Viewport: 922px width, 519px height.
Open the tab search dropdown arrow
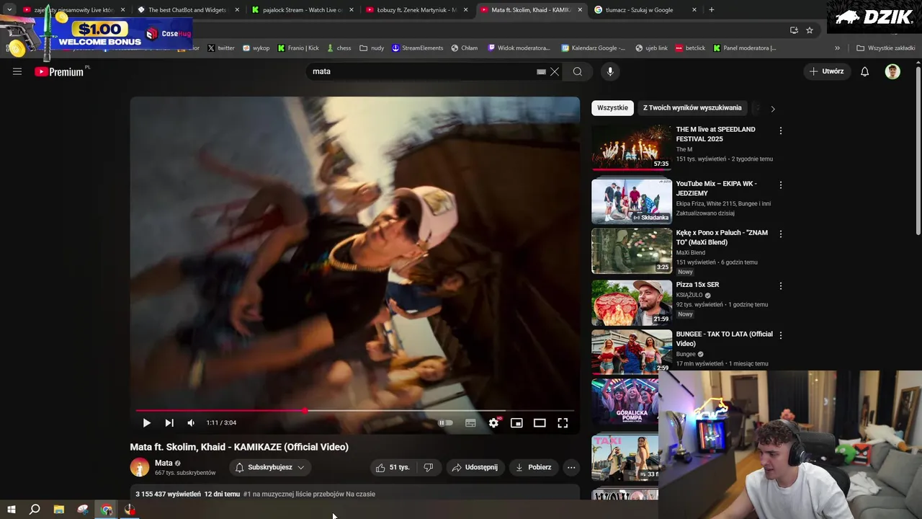click(9, 10)
